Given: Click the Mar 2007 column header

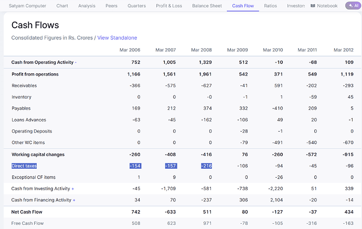Looking at the screenshot, I should coord(166,50).
